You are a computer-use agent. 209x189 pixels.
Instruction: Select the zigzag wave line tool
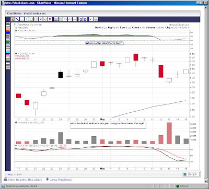(x=70, y=19)
